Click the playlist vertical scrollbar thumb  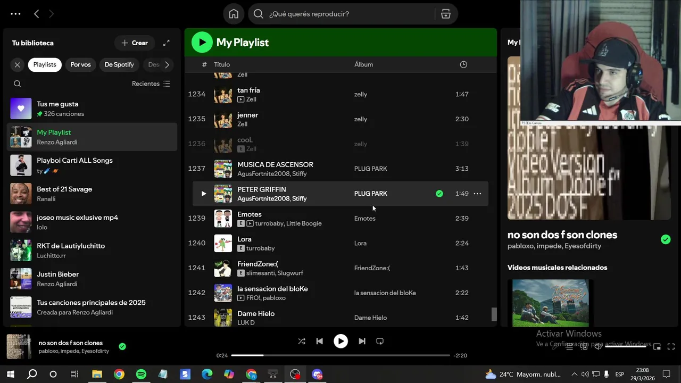[494, 314]
